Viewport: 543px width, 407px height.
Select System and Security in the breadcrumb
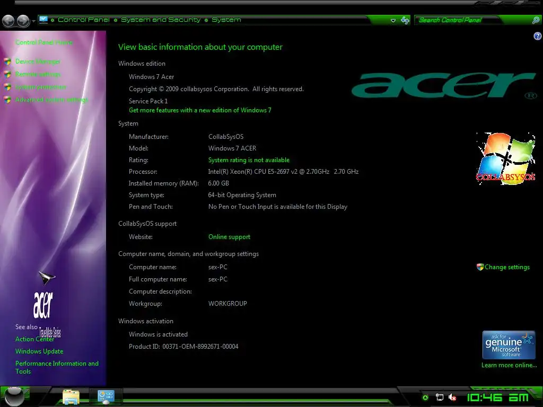pos(161,20)
